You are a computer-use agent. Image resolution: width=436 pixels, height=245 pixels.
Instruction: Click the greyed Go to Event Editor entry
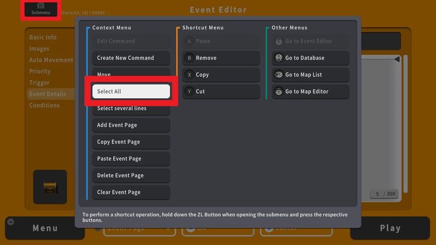[x=310, y=41]
